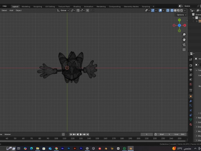The width and height of the screenshot is (201, 151).
Task: Open the Object Constraints properties tab
Action: tap(191, 115)
